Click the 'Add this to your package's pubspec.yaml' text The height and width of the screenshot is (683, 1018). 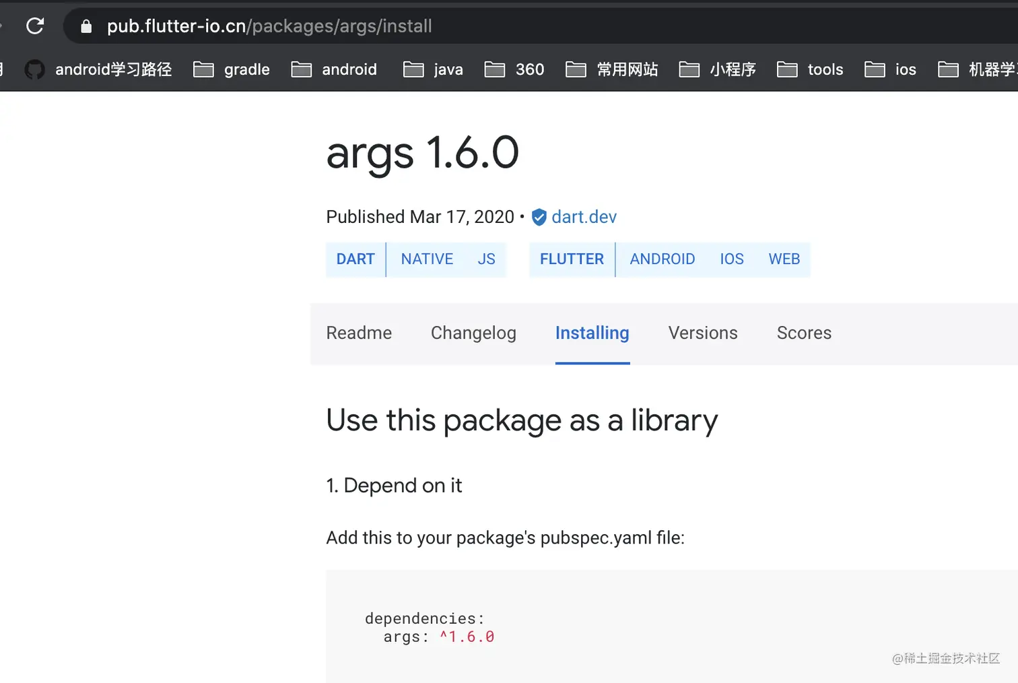tap(505, 538)
